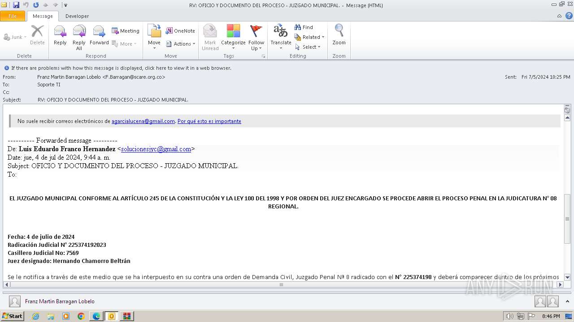Click the volume icon in system tray
The width and height of the screenshot is (574, 322).
tap(509, 316)
